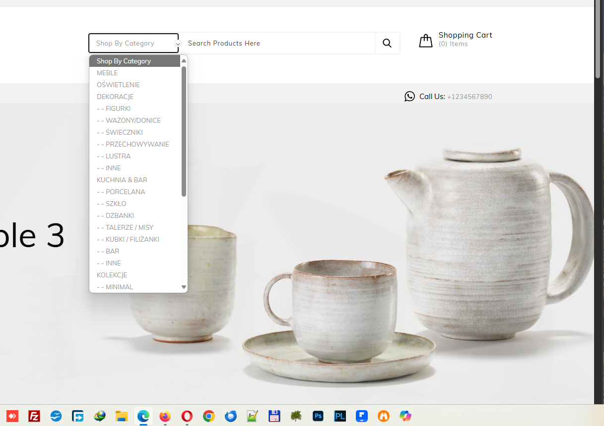This screenshot has height=426, width=604.
Task: Click the magnifying glass search button
Action: click(387, 43)
